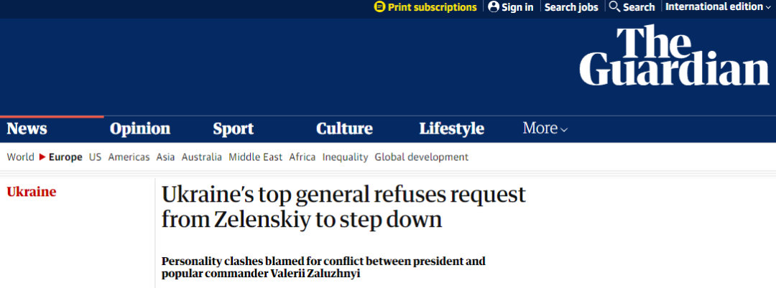Click the Search magnifier icon
This screenshot has height=288, width=776.
(x=614, y=7)
